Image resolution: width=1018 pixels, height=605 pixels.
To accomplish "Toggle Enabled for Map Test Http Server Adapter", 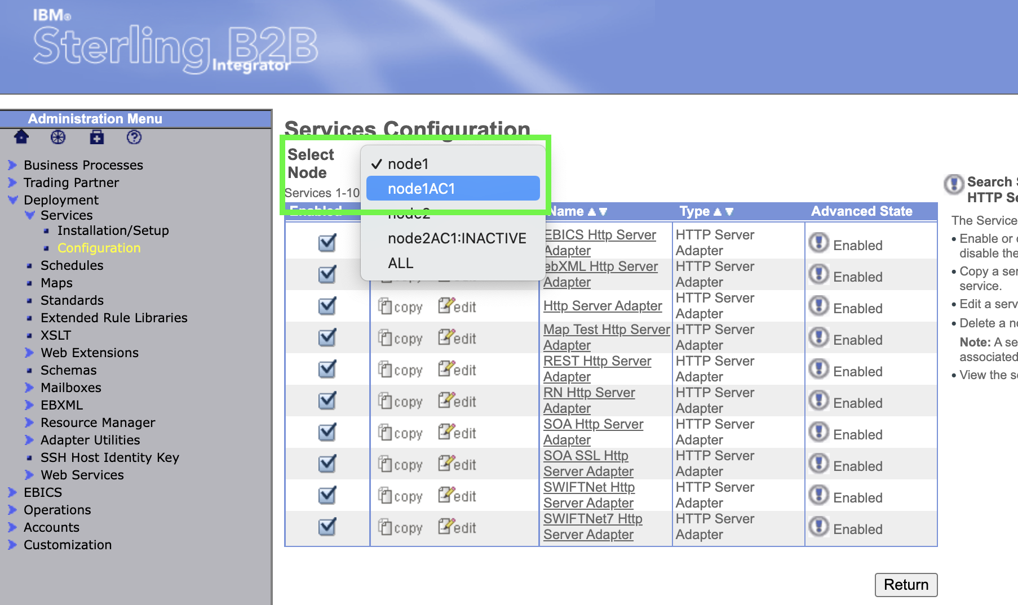I will pyautogui.click(x=327, y=337).
